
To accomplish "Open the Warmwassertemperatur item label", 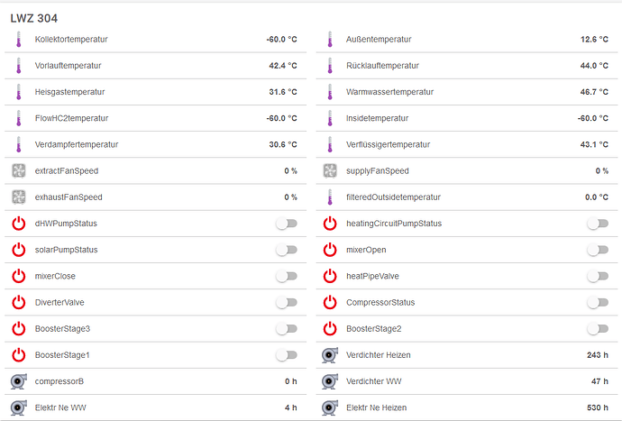I will click(390, 92).
